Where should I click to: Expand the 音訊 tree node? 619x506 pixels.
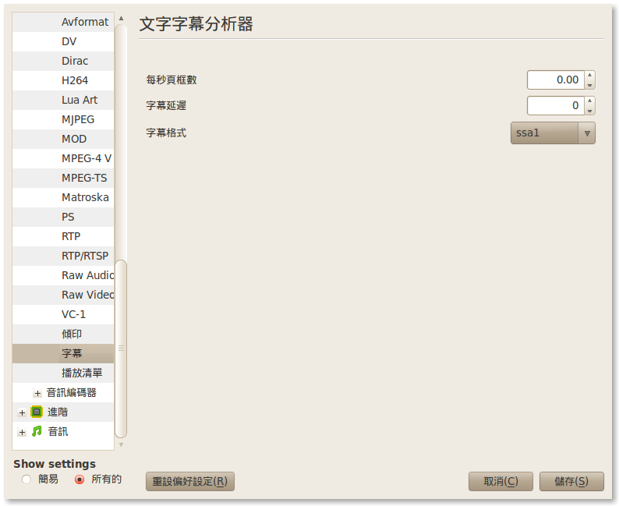coord(22,432)
